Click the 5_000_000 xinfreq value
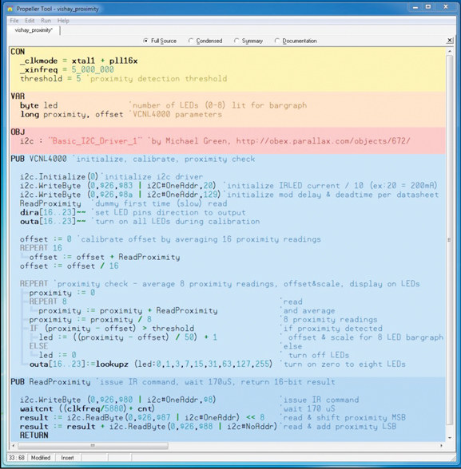The height and width of the screenshot is (469, 461). click(93, 69)
